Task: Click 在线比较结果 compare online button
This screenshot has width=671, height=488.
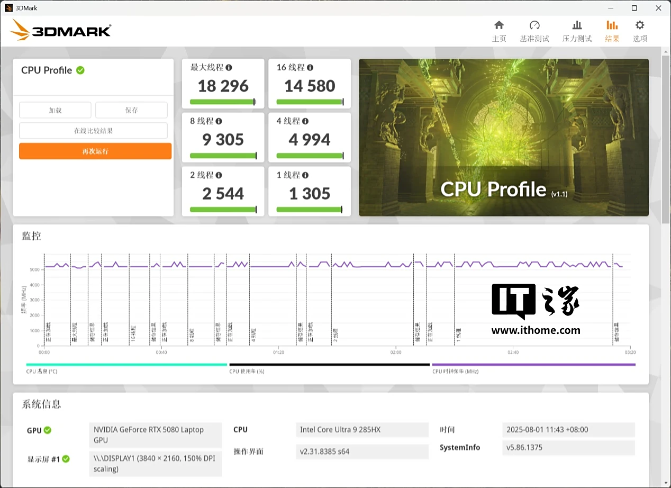Action: (93, 131)
